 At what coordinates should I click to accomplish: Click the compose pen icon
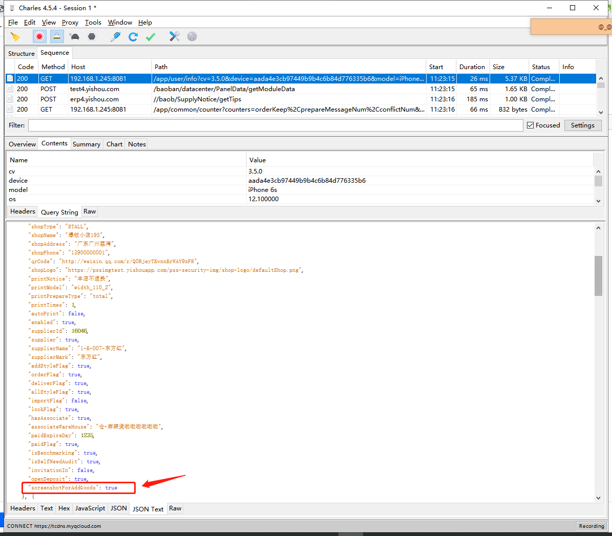coord(116,37)
